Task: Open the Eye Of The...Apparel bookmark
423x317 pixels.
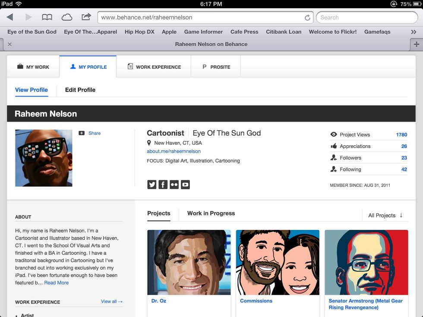Action: (90, 32)
